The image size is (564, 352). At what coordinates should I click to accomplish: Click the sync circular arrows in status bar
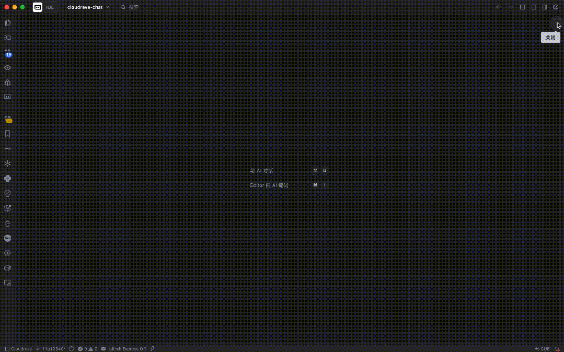72,349
